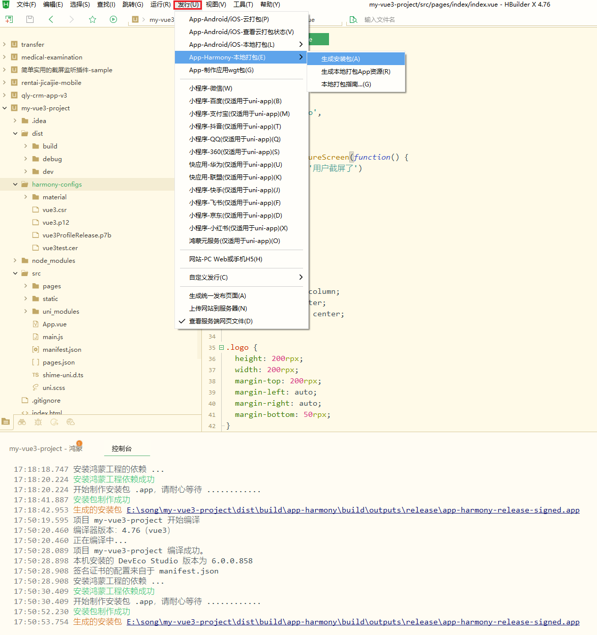Open the App-Android/iOS-本地打包(L) submenu
The height and width of the screenshot is (635, 597).
pyautogui.click(x=242, y=45)
